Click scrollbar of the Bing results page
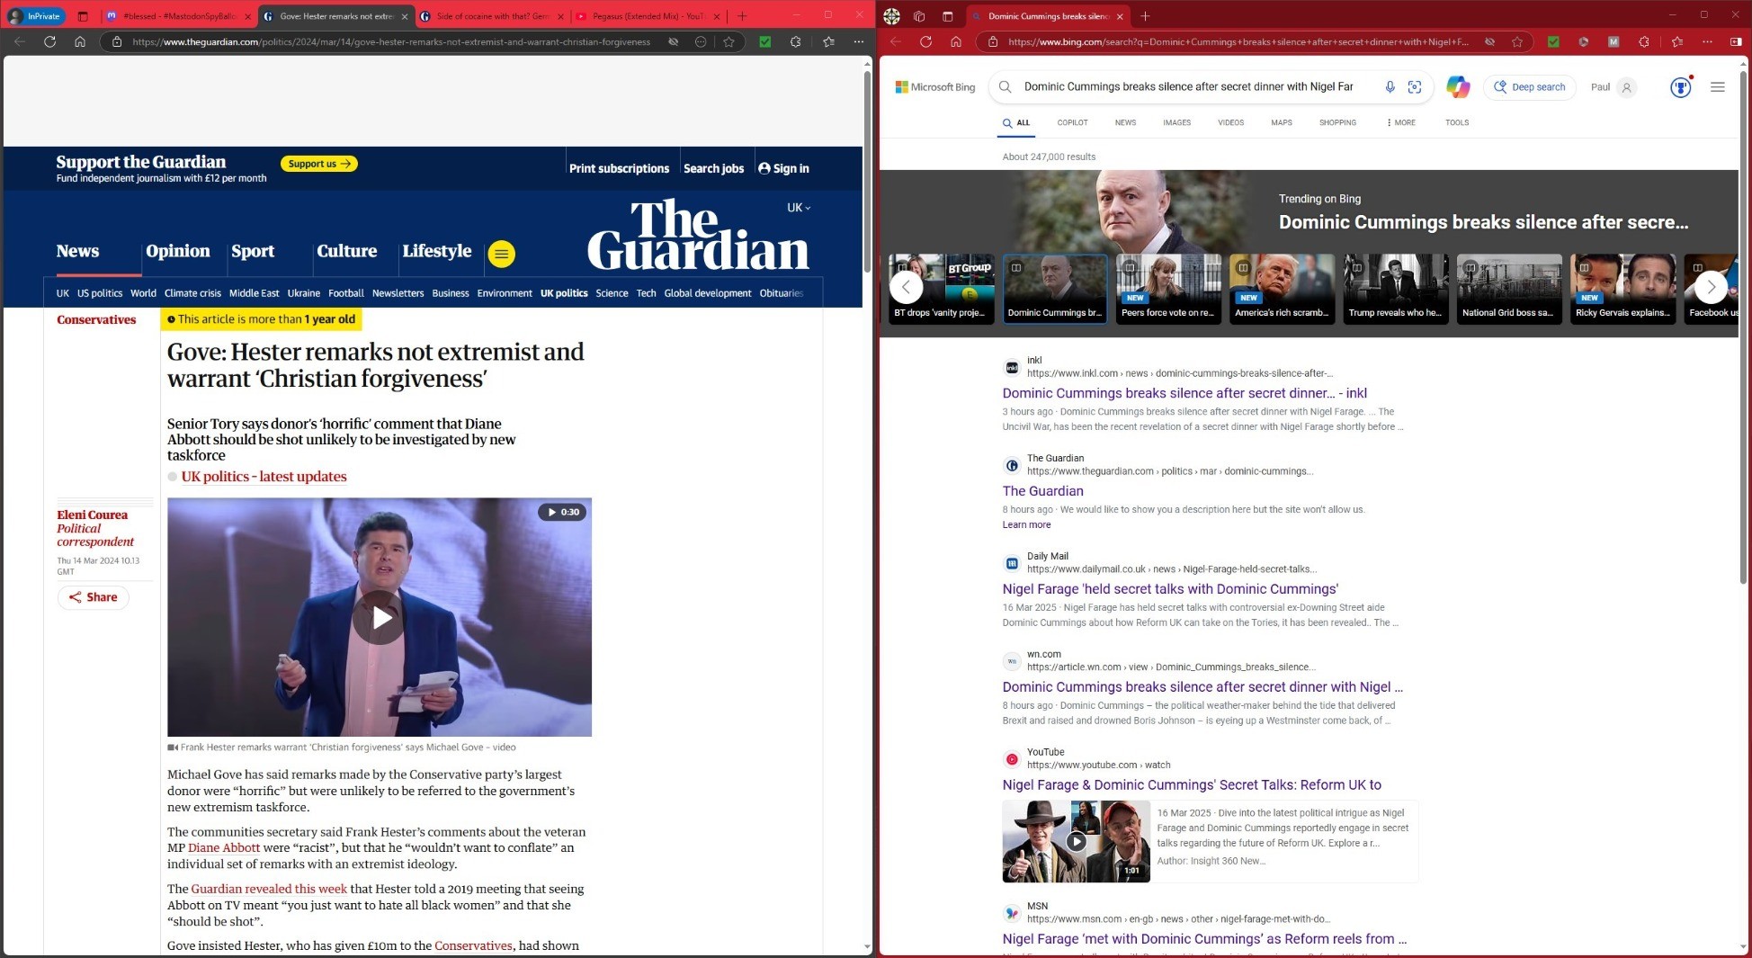Viewport: 1752px width, 958px height. [x=1744, y=326]
